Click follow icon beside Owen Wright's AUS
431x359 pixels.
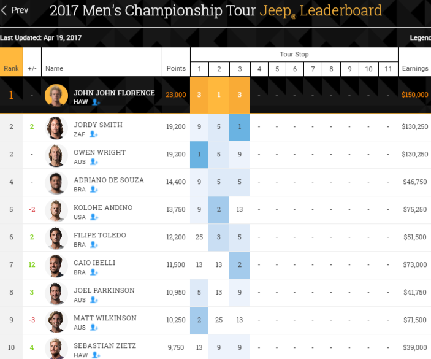pos(94,162)
